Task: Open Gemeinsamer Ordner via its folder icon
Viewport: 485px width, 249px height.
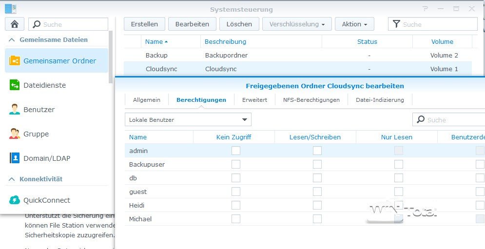Action: pos(15,61)
